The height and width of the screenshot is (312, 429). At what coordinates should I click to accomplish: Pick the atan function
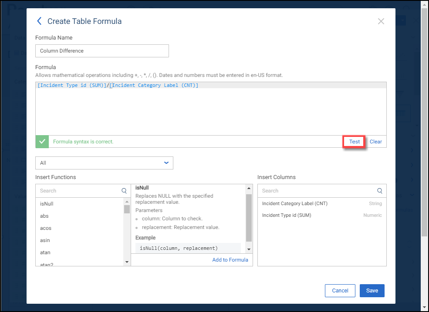[45, 252]
